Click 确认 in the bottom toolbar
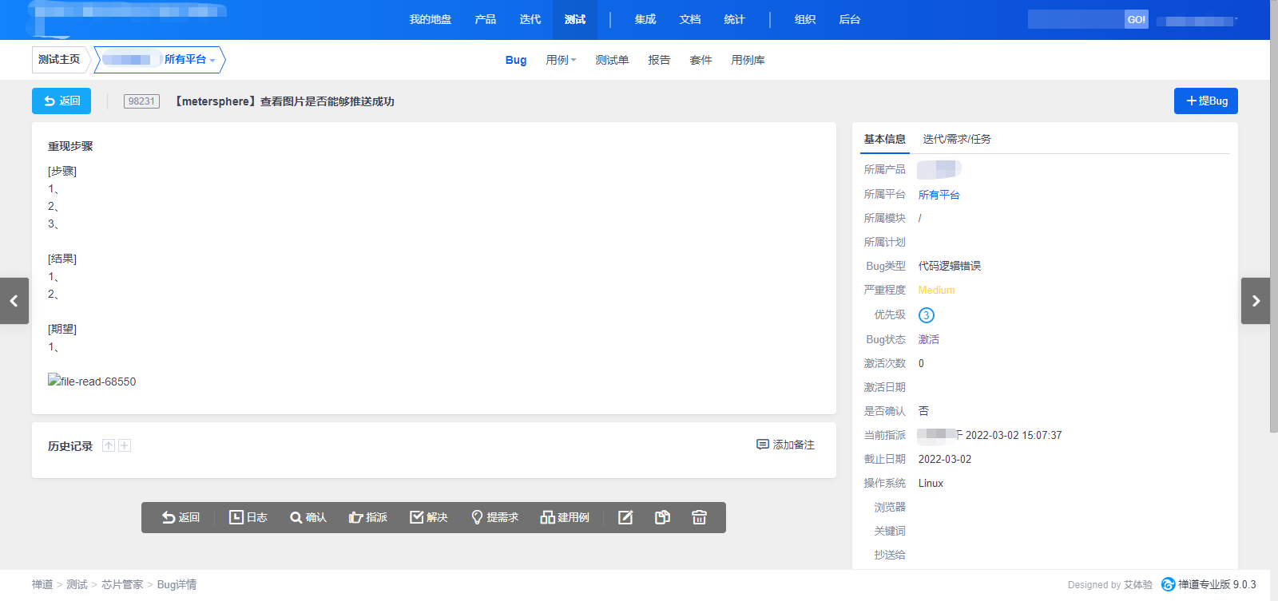 click(x=308, y=517)
